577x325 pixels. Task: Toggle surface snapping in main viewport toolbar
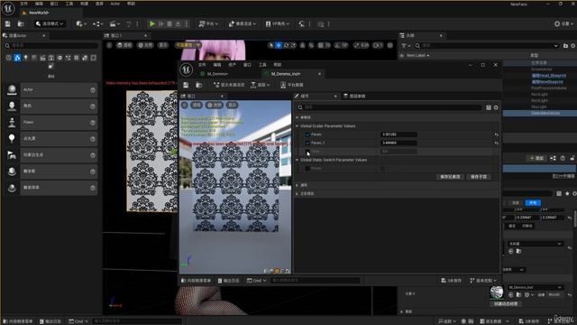(311, 45)
